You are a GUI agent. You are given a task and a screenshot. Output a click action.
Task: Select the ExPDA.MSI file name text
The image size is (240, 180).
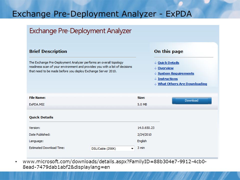click(x=37, y=104)
